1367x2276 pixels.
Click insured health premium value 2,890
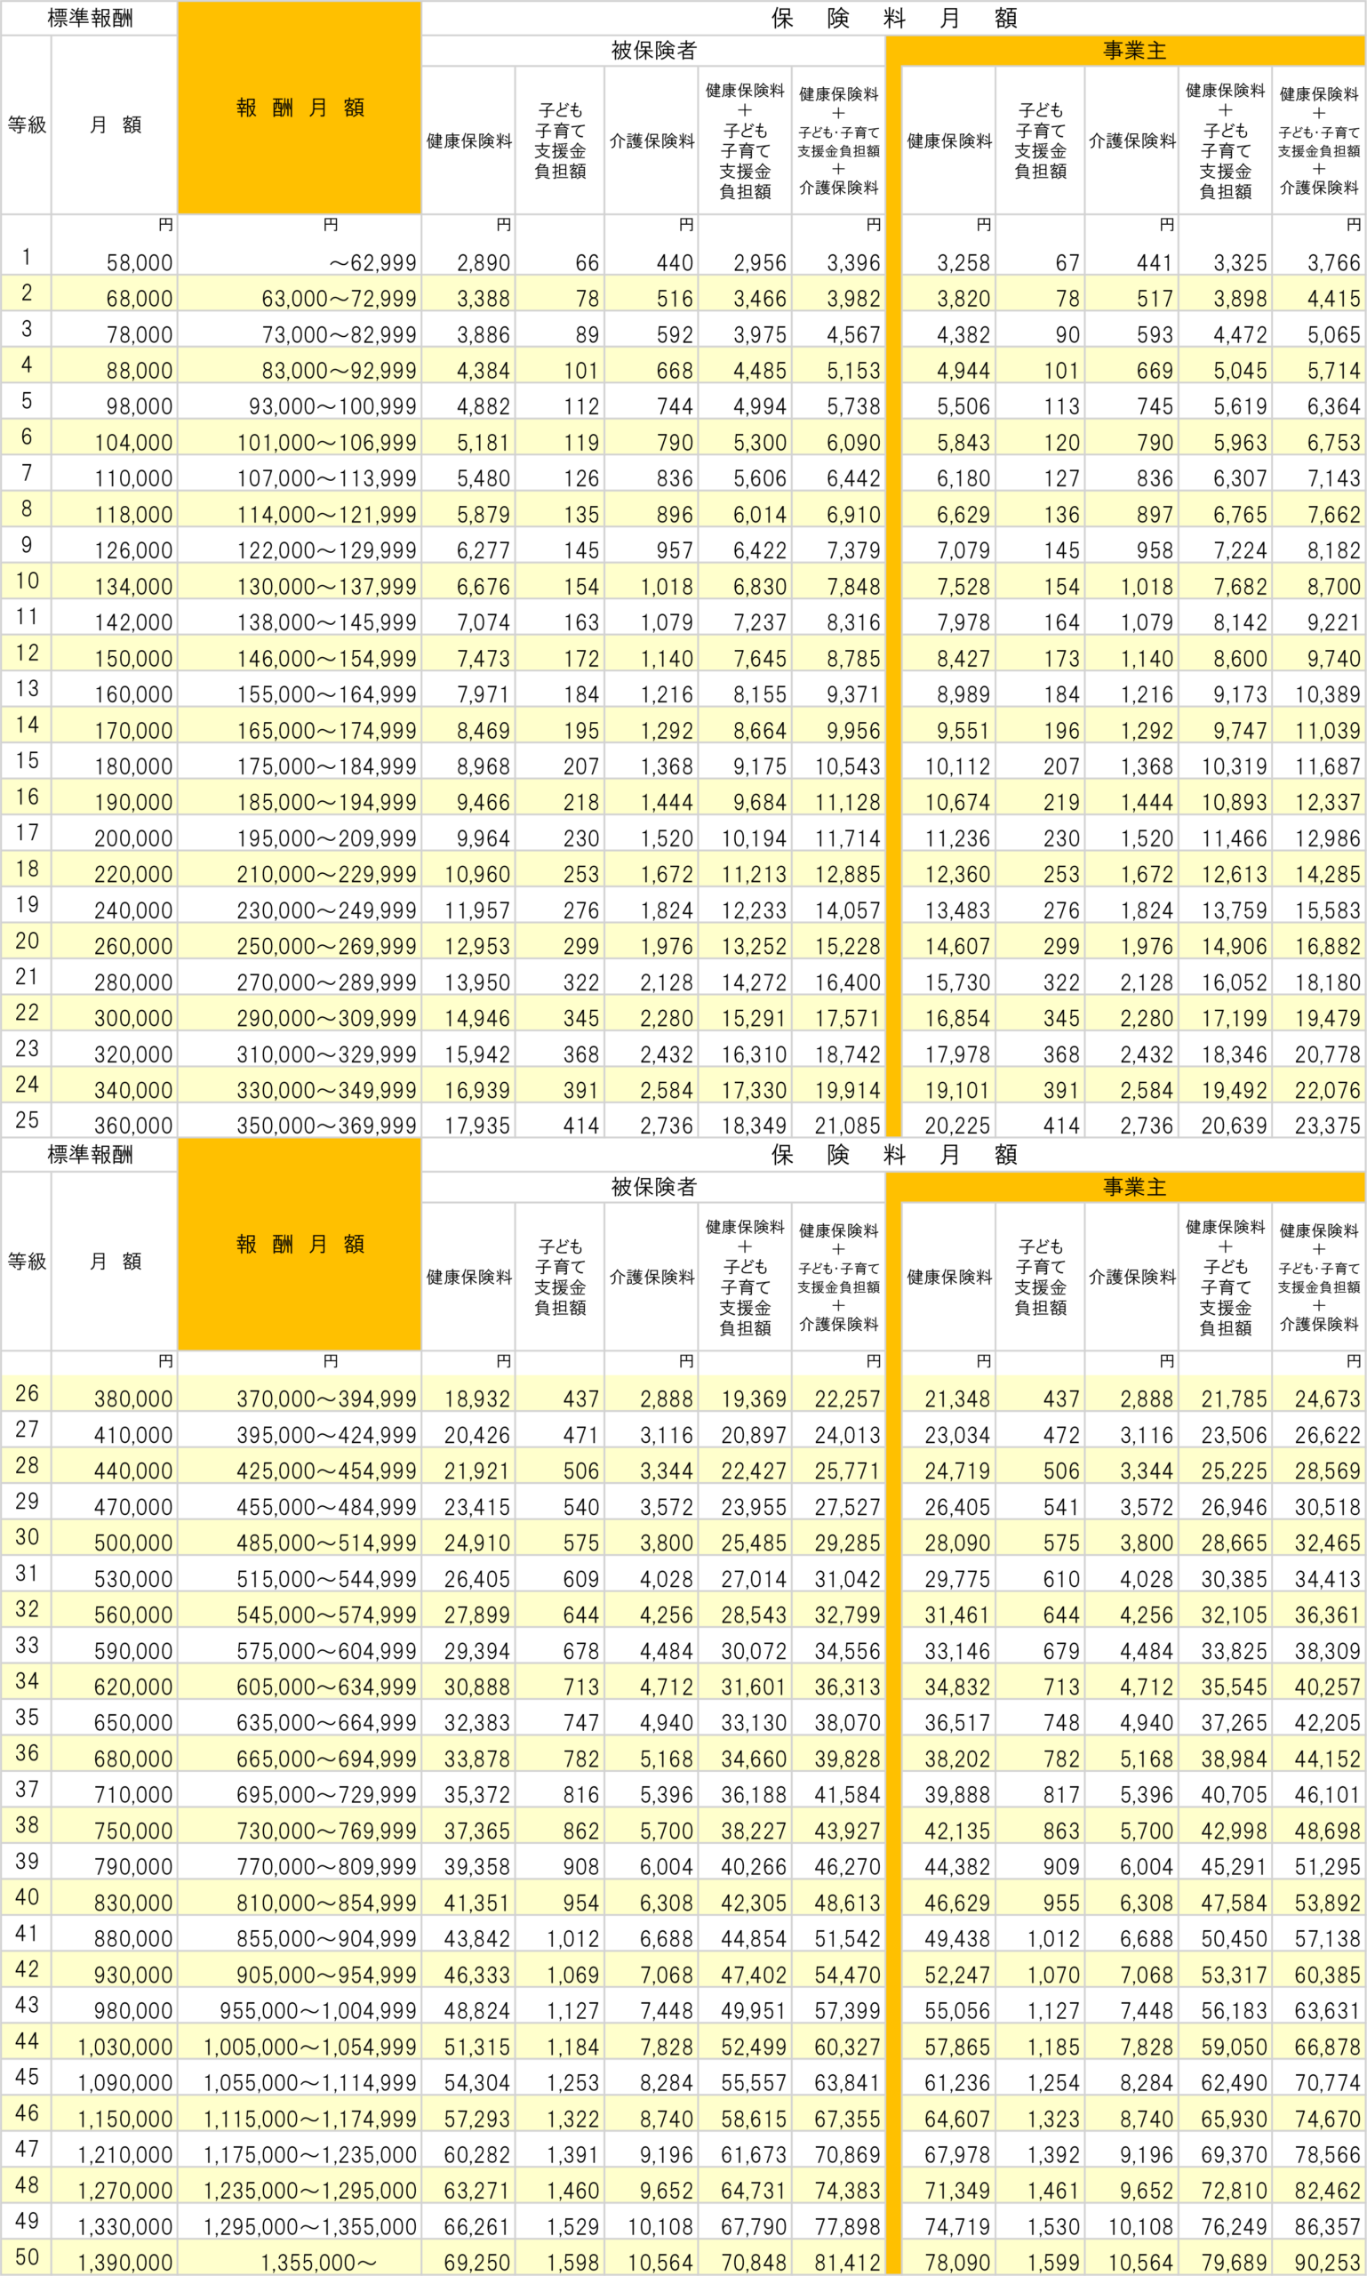483,262
